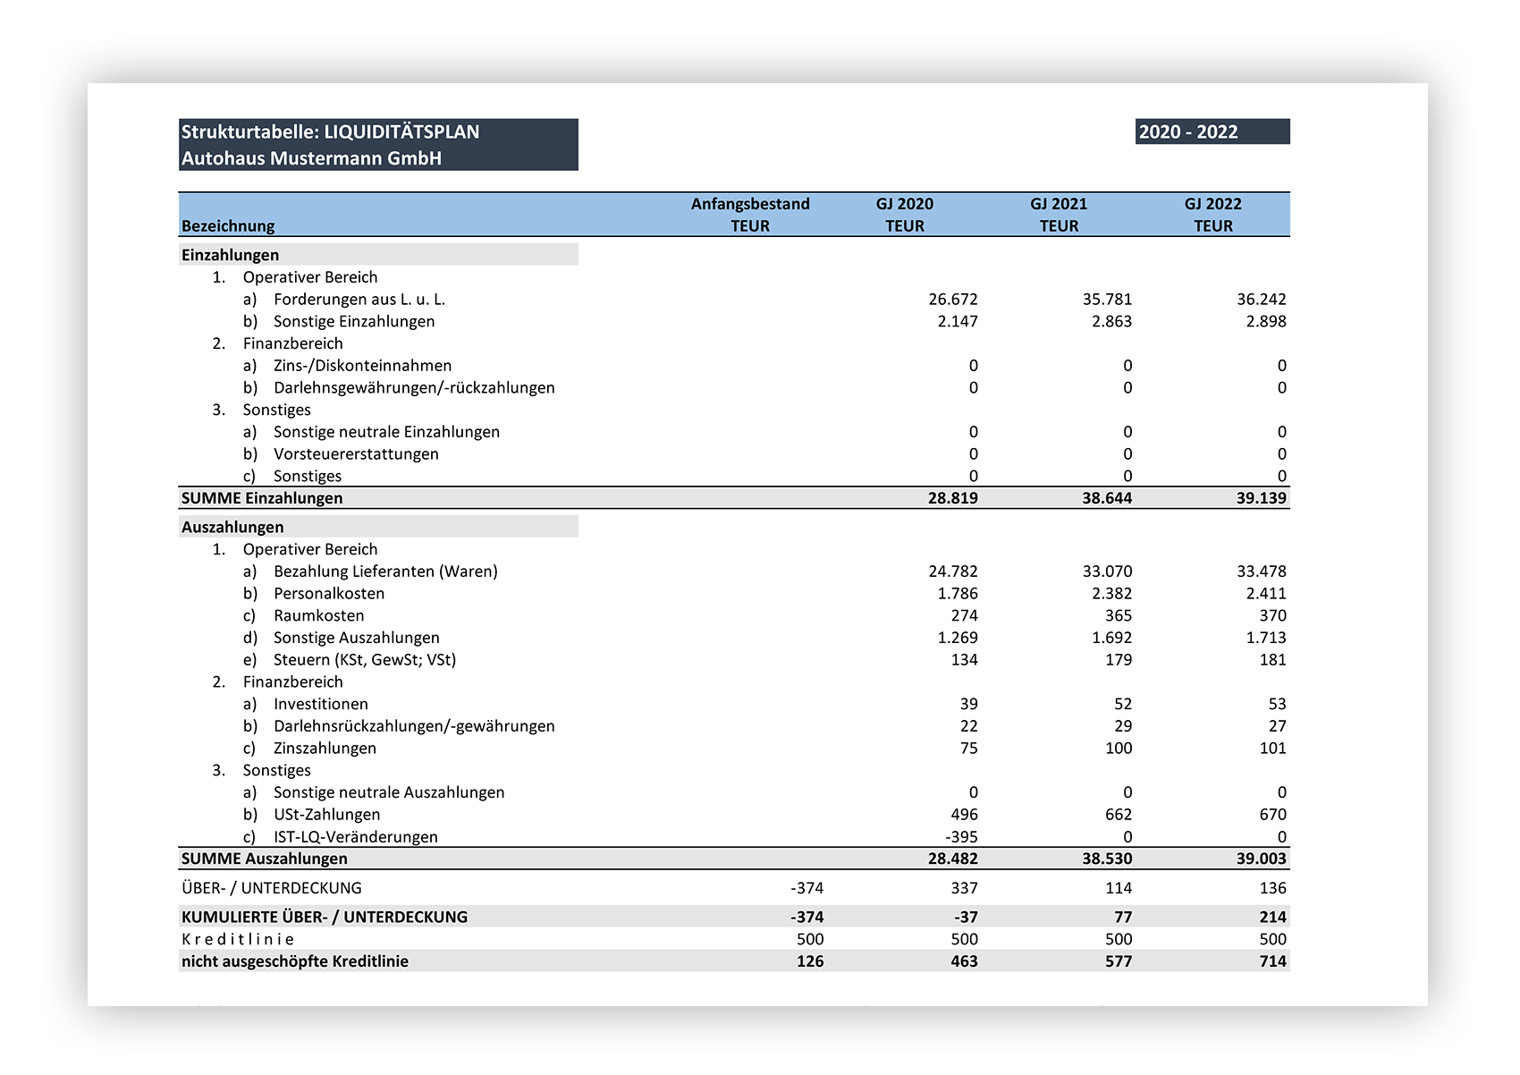The height and width of the screenshot is (1075, 1520).
Task: Select the "SUMME Auszahlungen" row label
Action: tap(265, 859)
